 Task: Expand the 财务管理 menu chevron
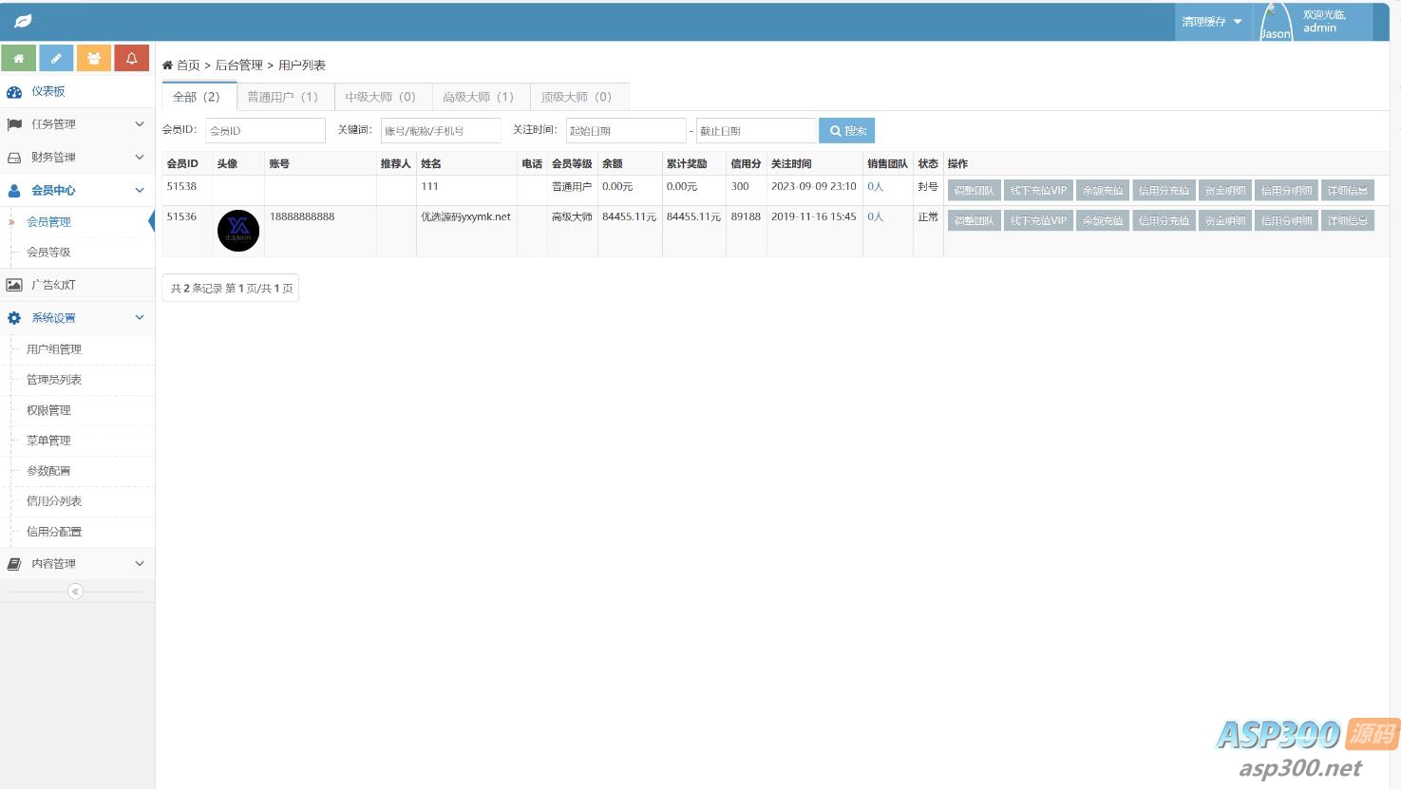click(140, 158)
